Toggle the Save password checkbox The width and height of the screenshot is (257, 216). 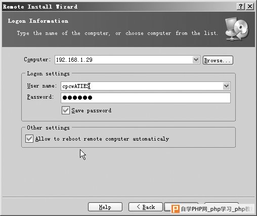click(66, 110)
